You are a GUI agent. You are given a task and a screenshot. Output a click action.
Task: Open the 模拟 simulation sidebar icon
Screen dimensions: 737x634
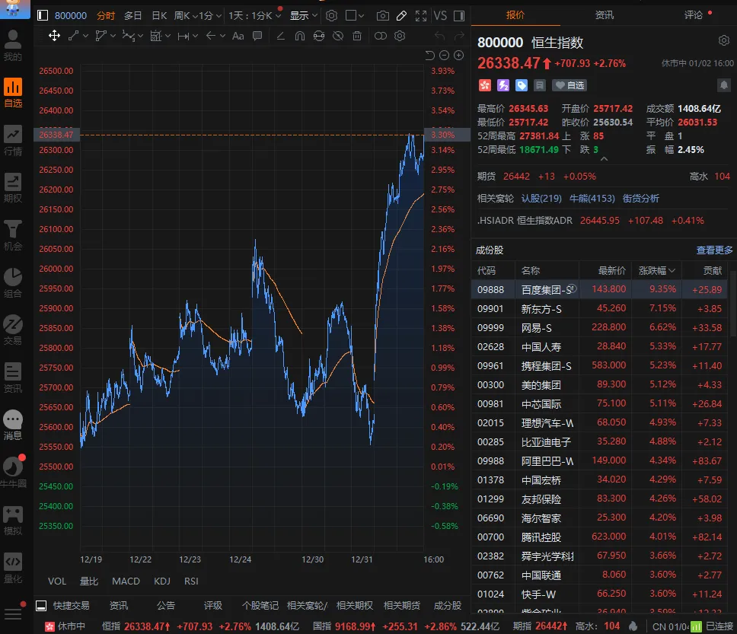tap(13, 521)
